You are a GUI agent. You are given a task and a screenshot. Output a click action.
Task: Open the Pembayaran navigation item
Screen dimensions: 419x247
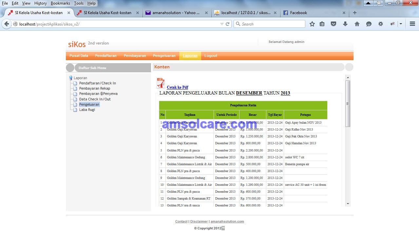coord(135,56)
